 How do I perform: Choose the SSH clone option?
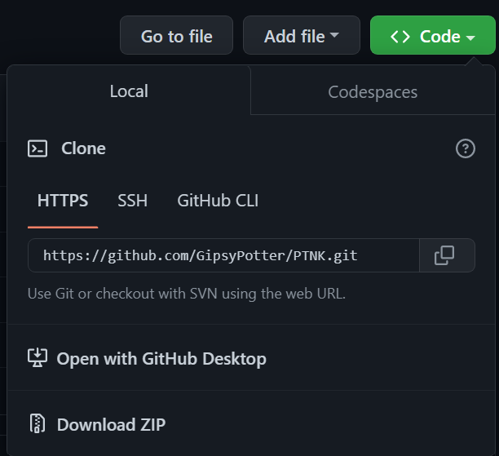click(132, 201)
